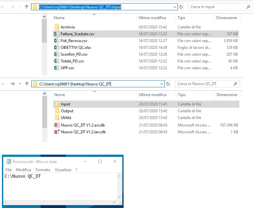Select the Output folder name
The image size is (253, 208).
[x=67, y=111]
